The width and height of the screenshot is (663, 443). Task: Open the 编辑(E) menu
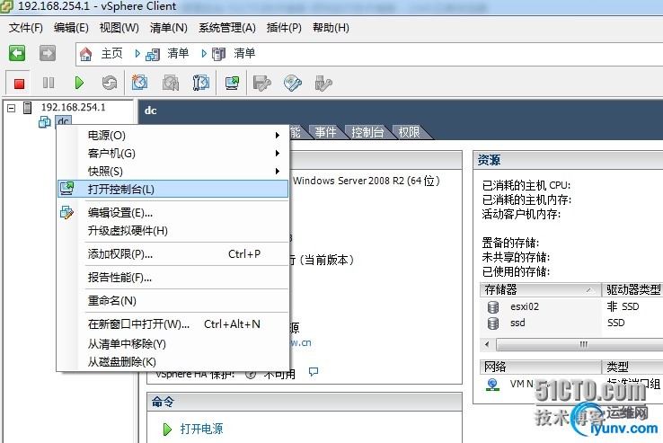tap(71, 28)
